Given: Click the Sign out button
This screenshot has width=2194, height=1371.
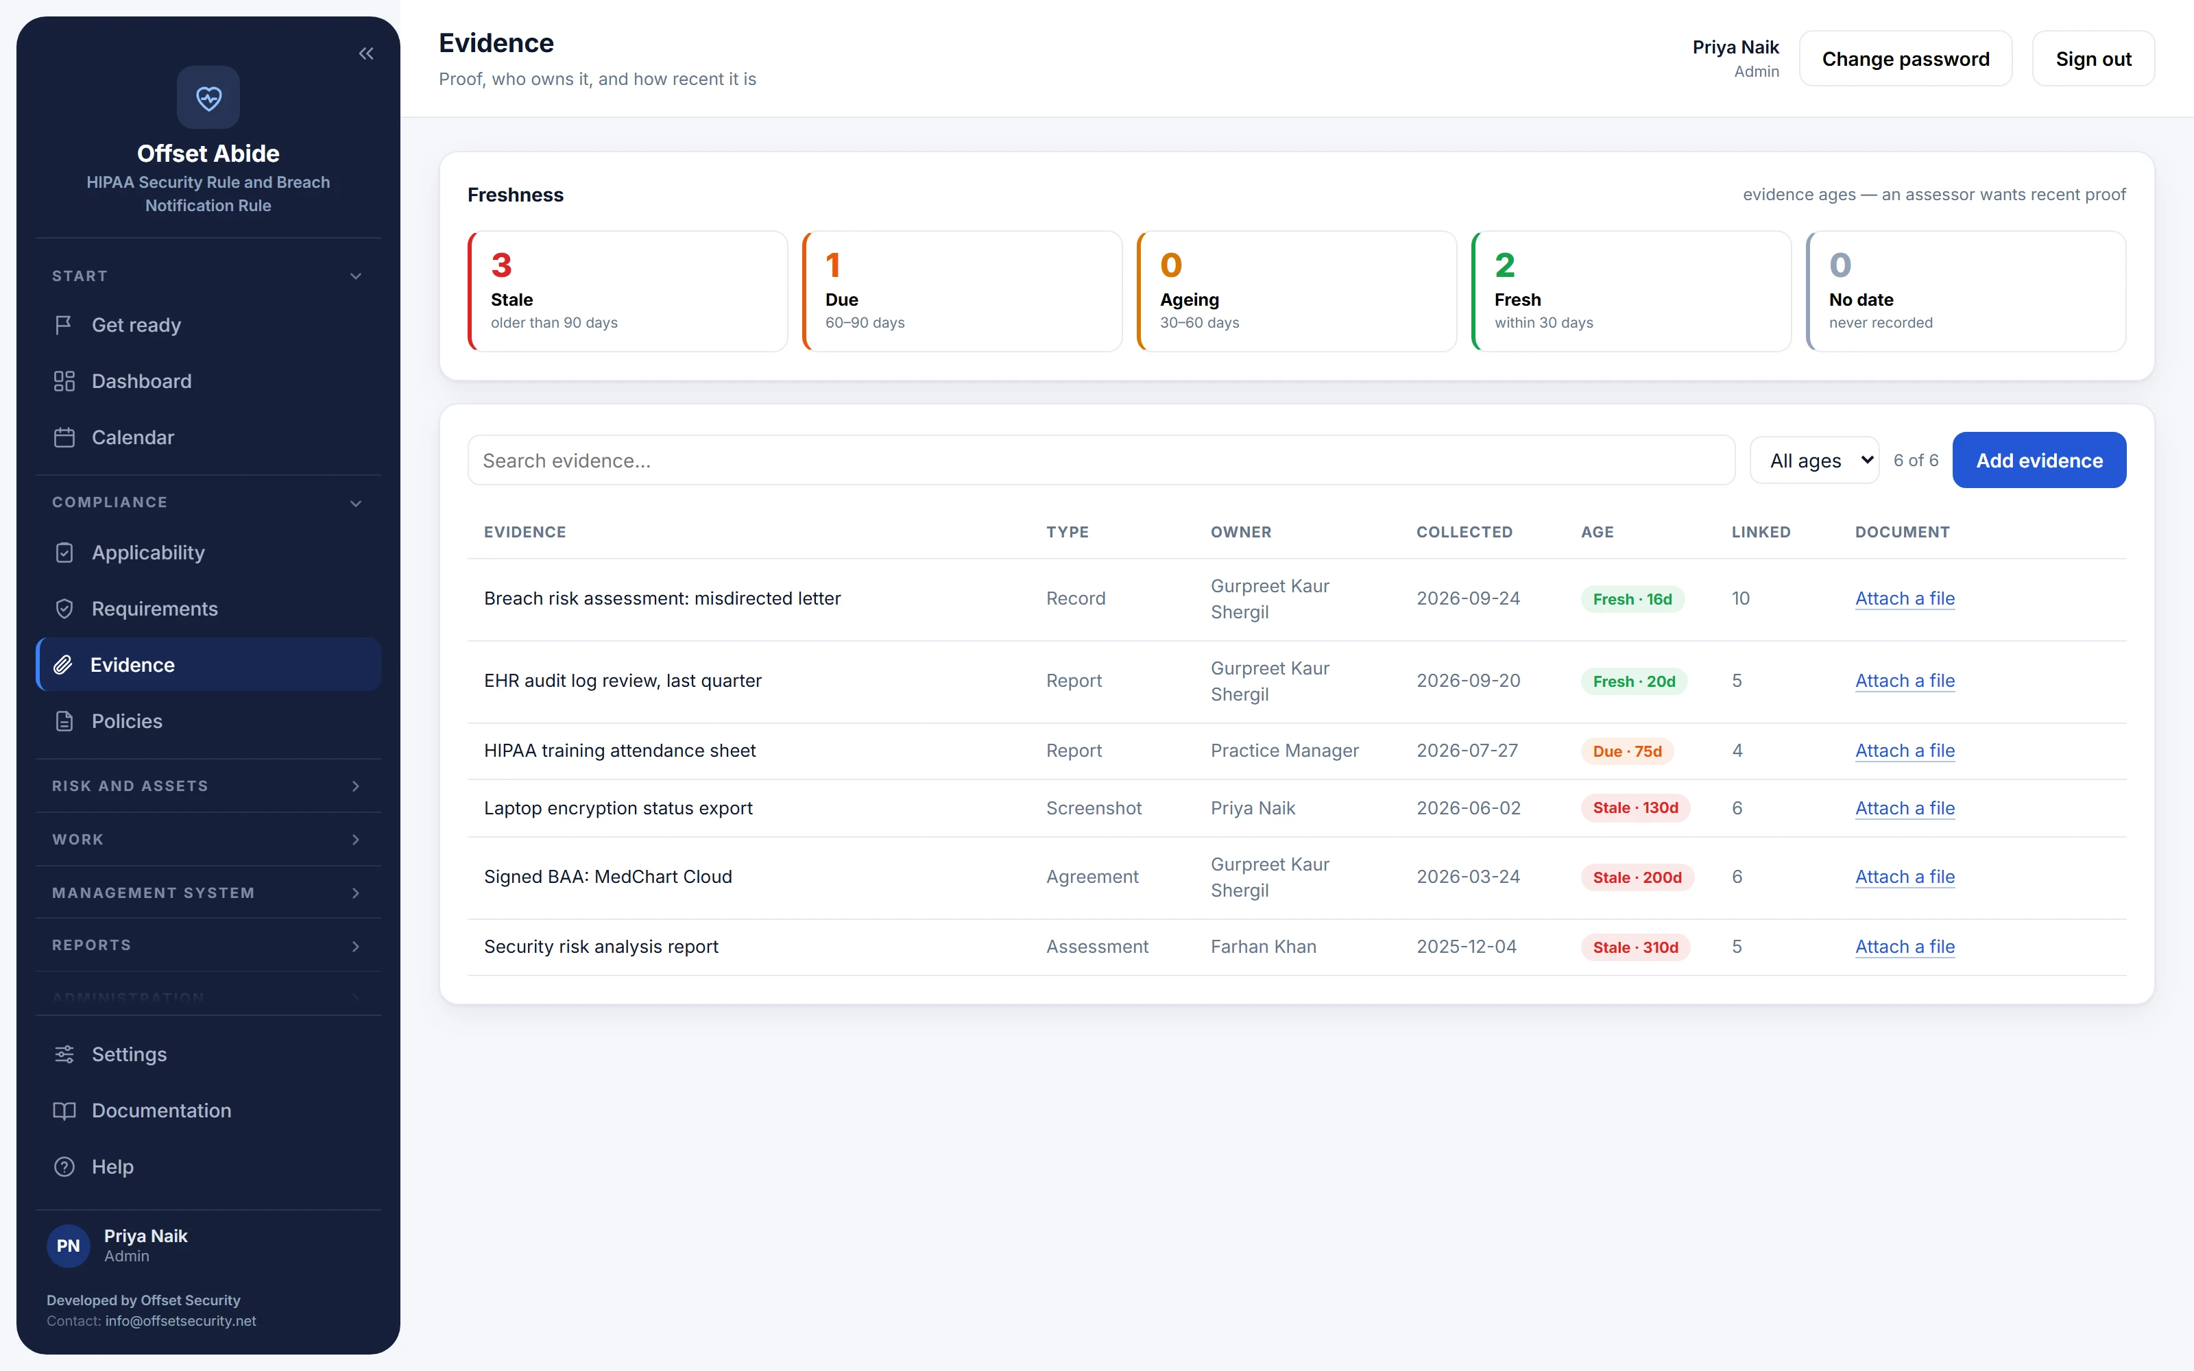Looking at the screenshot, I should coord(2093,59).
